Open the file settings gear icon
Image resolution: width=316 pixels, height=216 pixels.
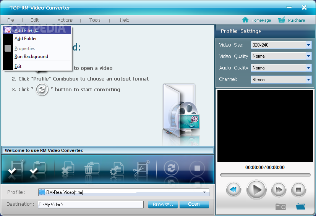click(117, 168)
